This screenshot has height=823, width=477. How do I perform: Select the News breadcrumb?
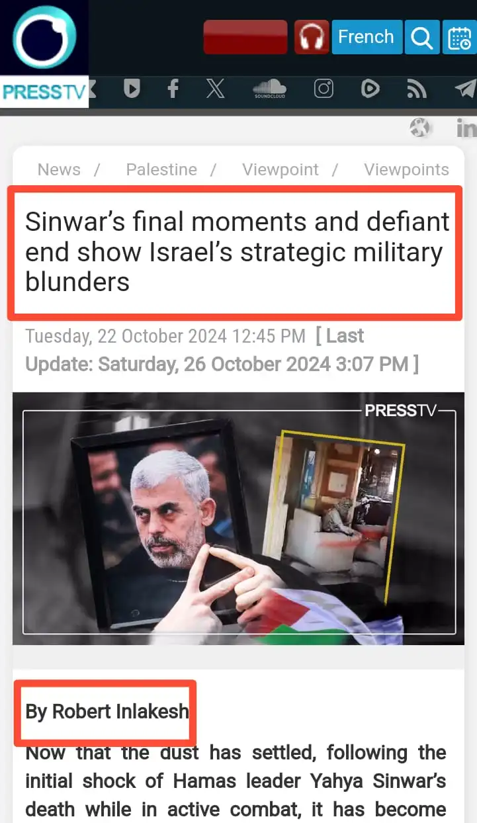click(x=59, y=169)
